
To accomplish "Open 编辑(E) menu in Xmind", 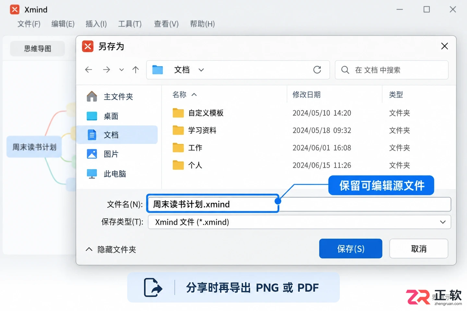I will [63, 24].
